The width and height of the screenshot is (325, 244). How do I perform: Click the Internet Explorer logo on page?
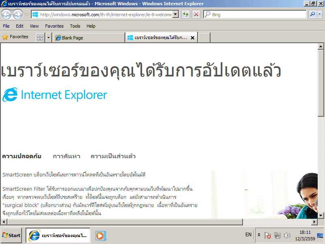[x=55, y=95]
